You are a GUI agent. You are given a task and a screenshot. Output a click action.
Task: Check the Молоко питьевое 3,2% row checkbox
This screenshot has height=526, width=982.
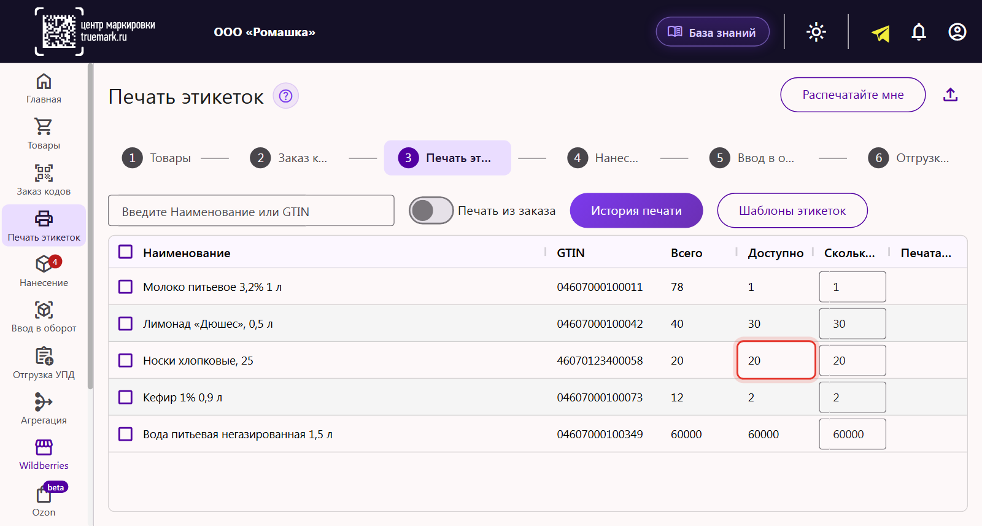pos(126,287)
